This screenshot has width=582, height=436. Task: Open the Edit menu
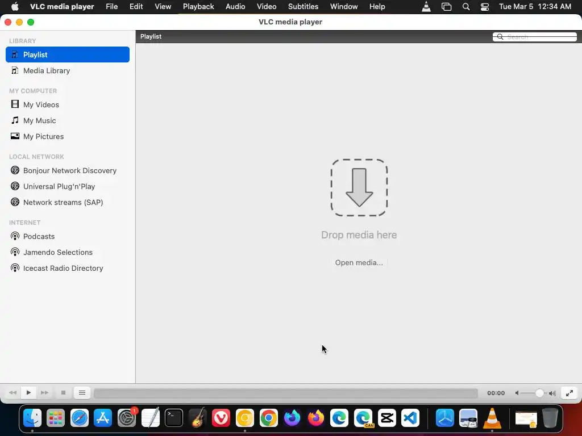(136, 7)
